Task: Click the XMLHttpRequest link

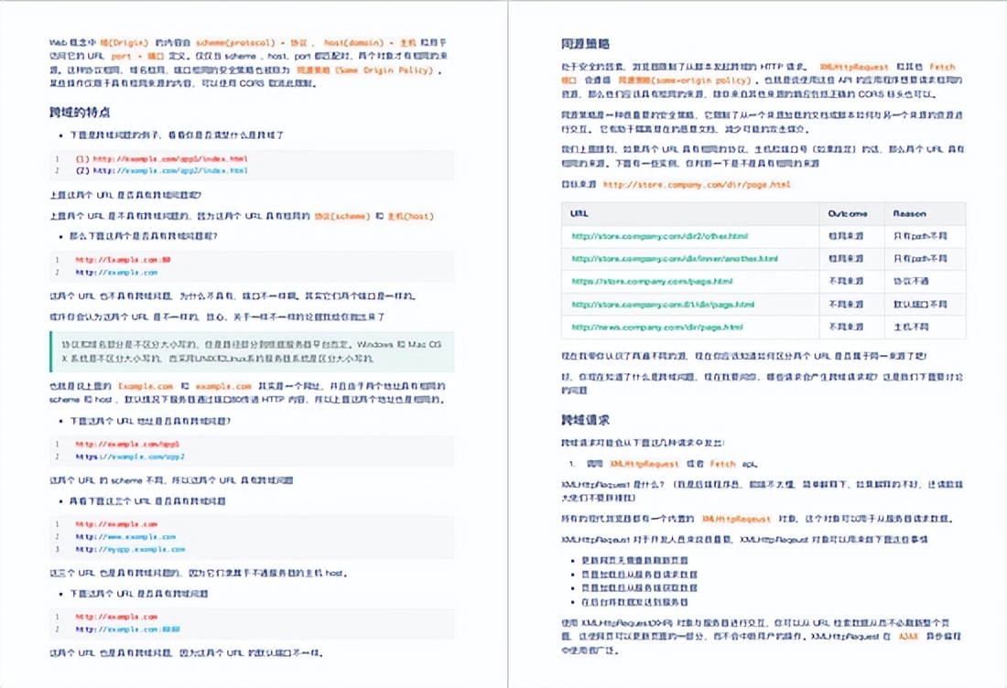Action: [854, 68]
